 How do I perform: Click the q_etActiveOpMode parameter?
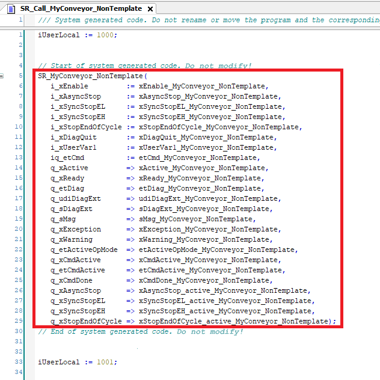pyautogui.click(x=84, y=250)
